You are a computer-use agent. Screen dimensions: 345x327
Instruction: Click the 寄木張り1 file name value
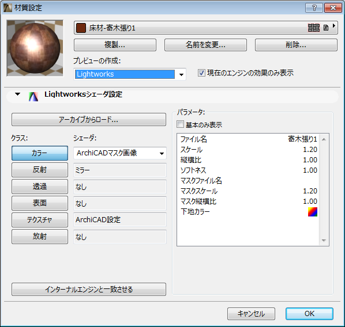pos(302,139)
